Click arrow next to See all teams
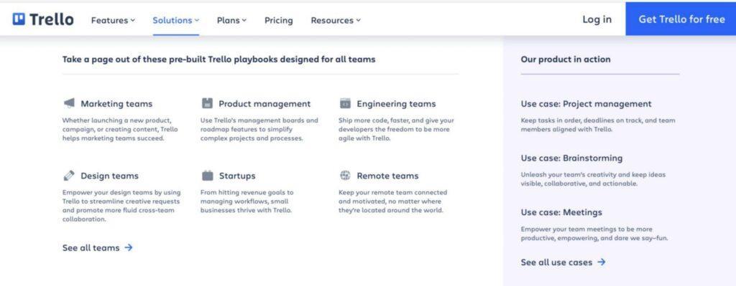Screen dimensions: 736x286 pyautogui.click(x=129, y=247)
